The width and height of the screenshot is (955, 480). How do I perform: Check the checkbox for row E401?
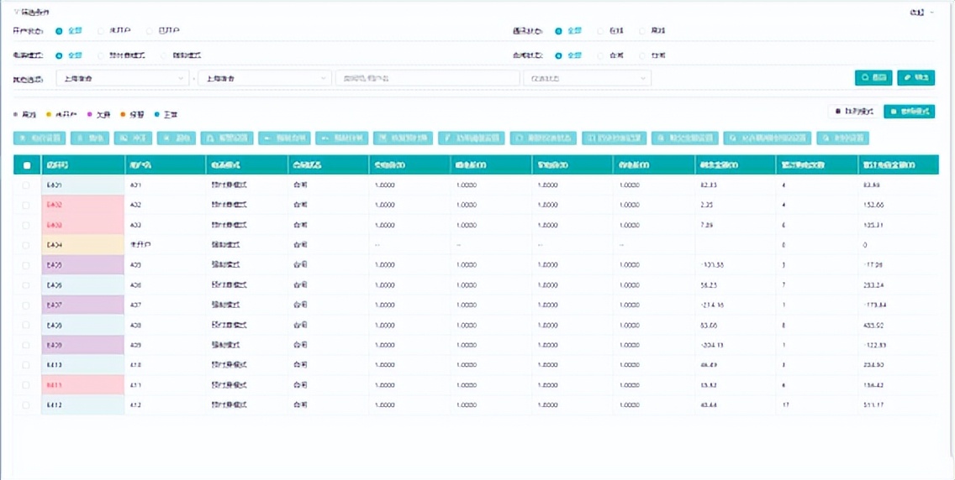(26, 185)
